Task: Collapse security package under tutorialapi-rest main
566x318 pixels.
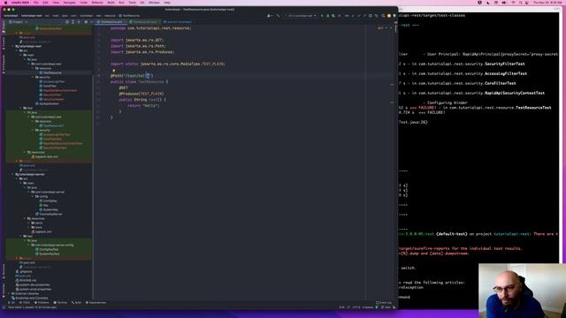Action: [x=34, y=77]
